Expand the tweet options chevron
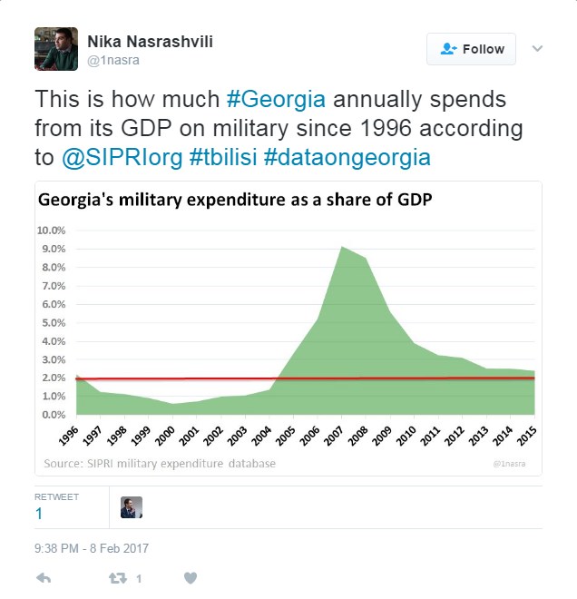The width and height of the screenshot is (577, 599). tap(537, 49)
